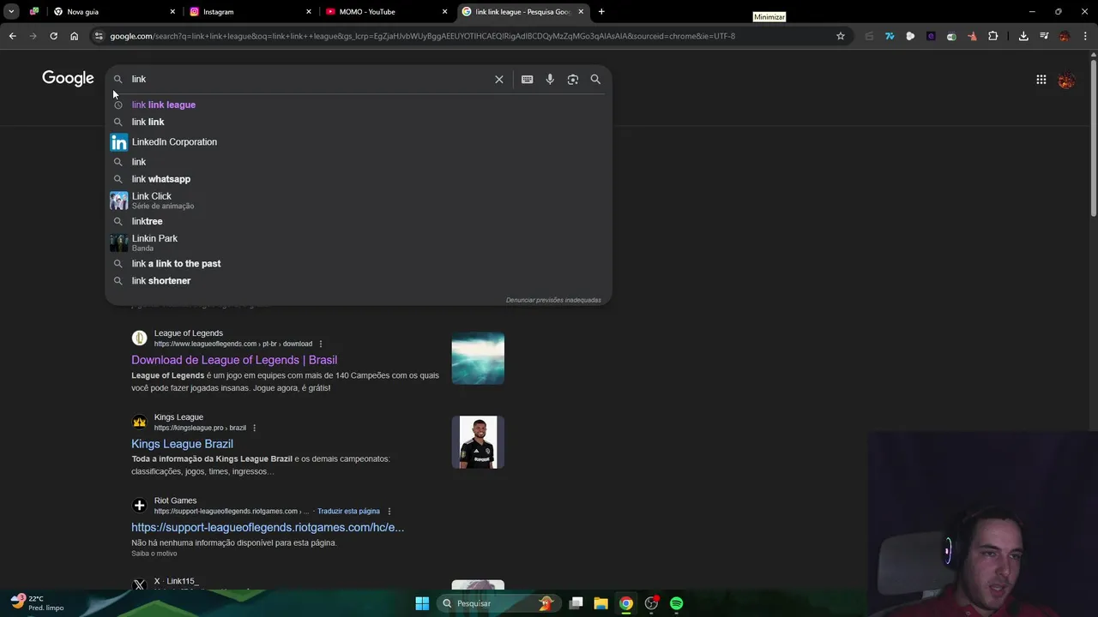Open the on-screen keyboard input tool

click(x=527, y=79)
